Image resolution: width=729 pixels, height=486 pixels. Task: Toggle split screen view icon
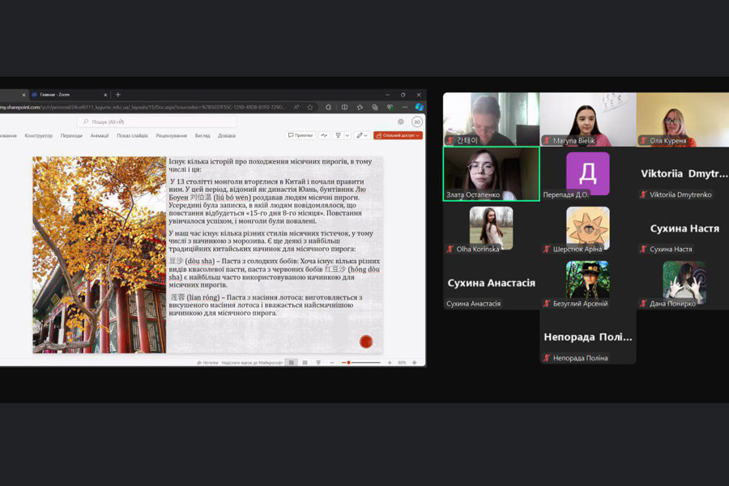(x=344, y=108)
